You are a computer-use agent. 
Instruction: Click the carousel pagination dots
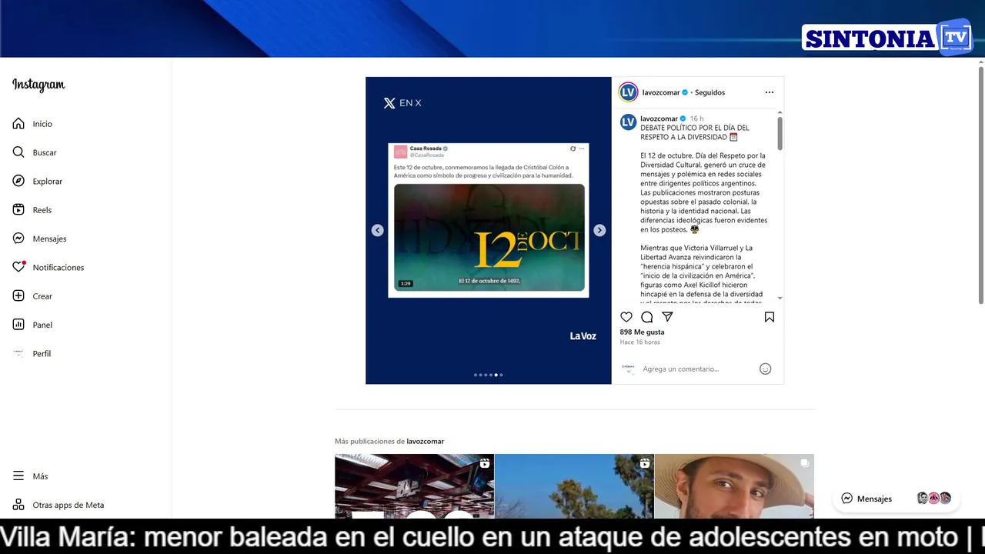tap(489, 375)
